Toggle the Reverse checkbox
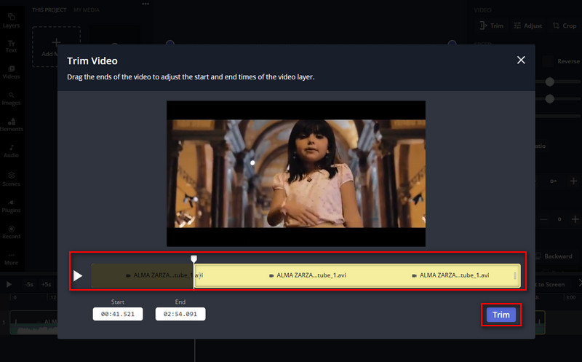Screen dimensions: 582x362 [x=548, y=62]
